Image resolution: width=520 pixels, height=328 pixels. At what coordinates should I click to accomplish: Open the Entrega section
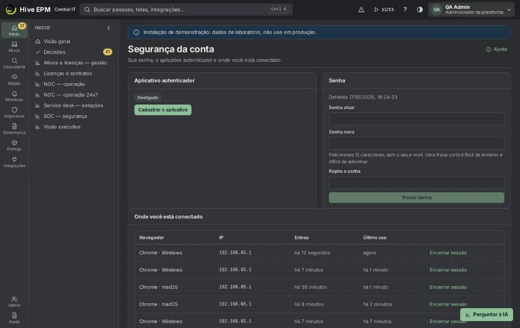click(x=14, y=145)
